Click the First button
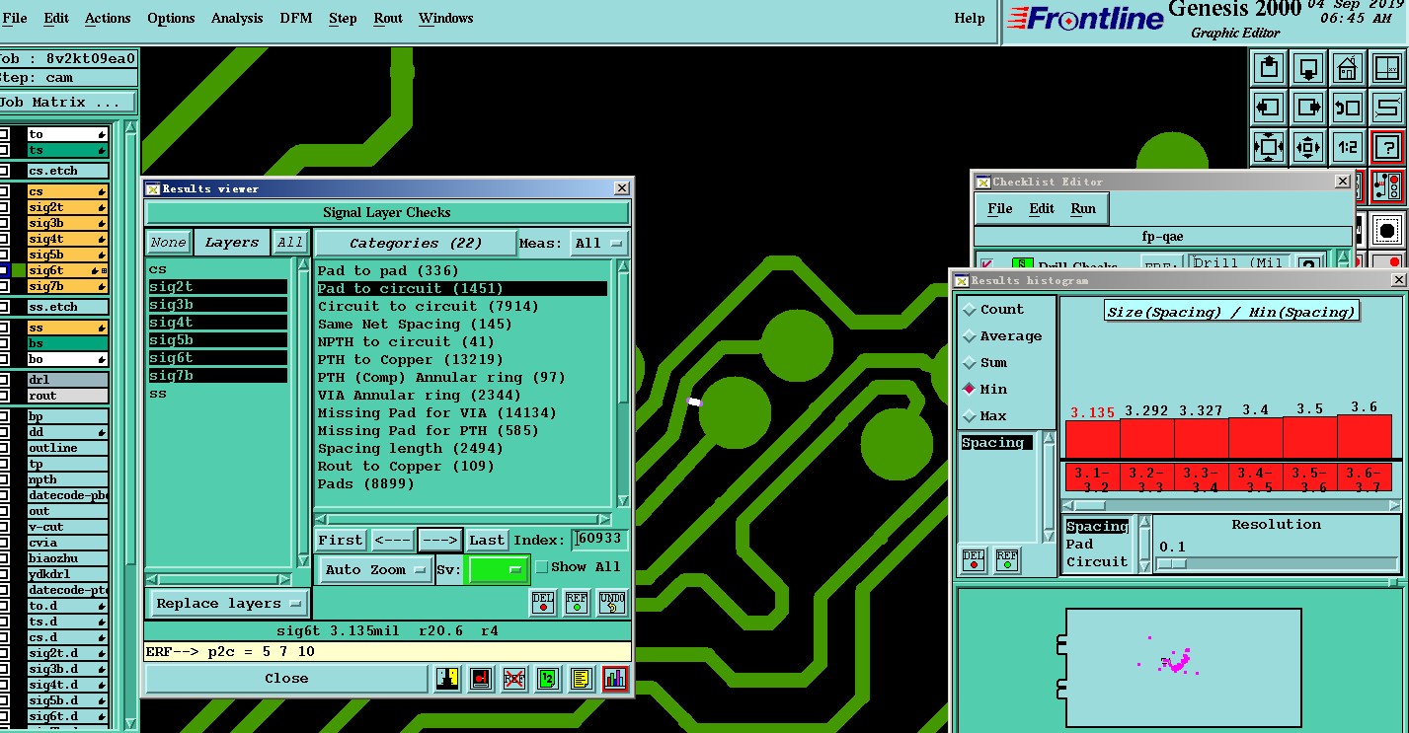The height and width of the screenshot is (733, 1409). (341, 540)
